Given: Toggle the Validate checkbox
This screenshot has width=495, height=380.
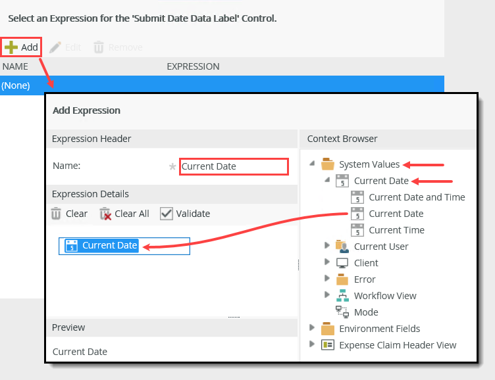Looking at the screenshot, I should pyautogui.click(x=167, y=214).
